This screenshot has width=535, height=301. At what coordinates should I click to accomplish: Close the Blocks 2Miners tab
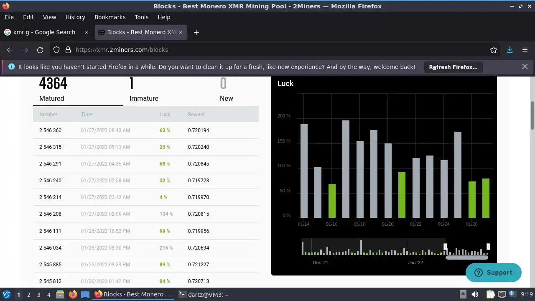[x=181, y=32]
